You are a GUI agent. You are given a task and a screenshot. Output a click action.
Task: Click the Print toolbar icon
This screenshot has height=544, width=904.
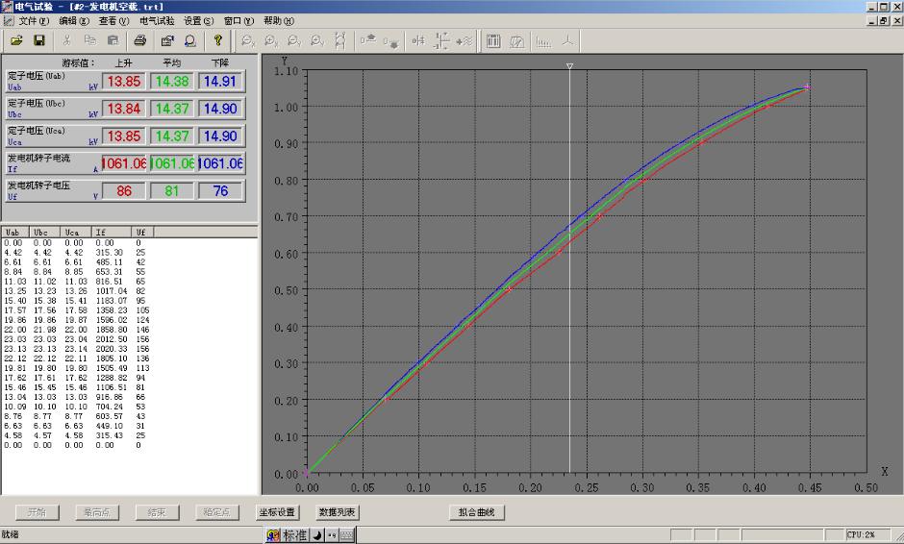[140, 40]
